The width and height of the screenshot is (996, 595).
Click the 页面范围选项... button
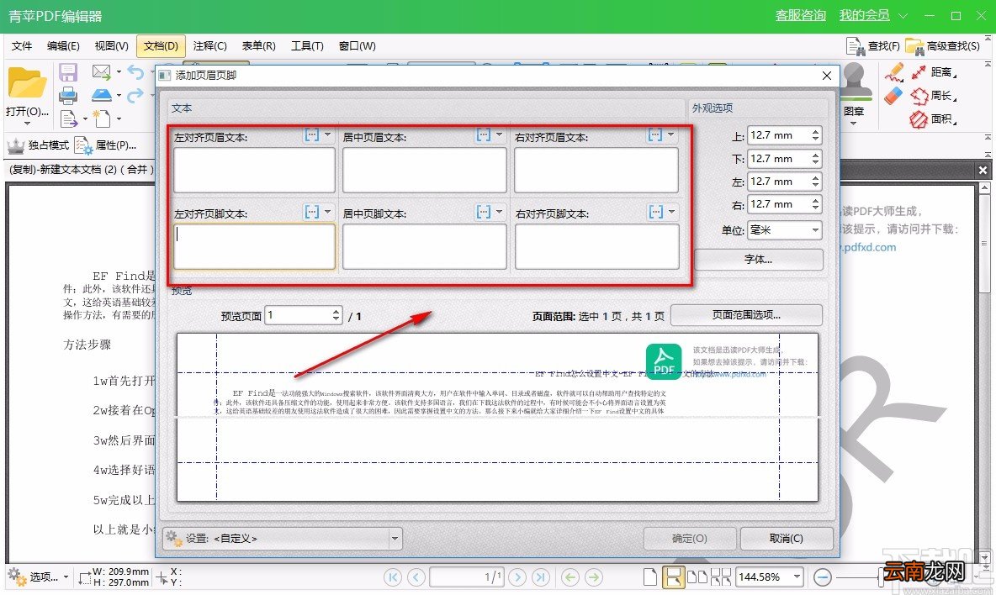(x=746, y=314)
